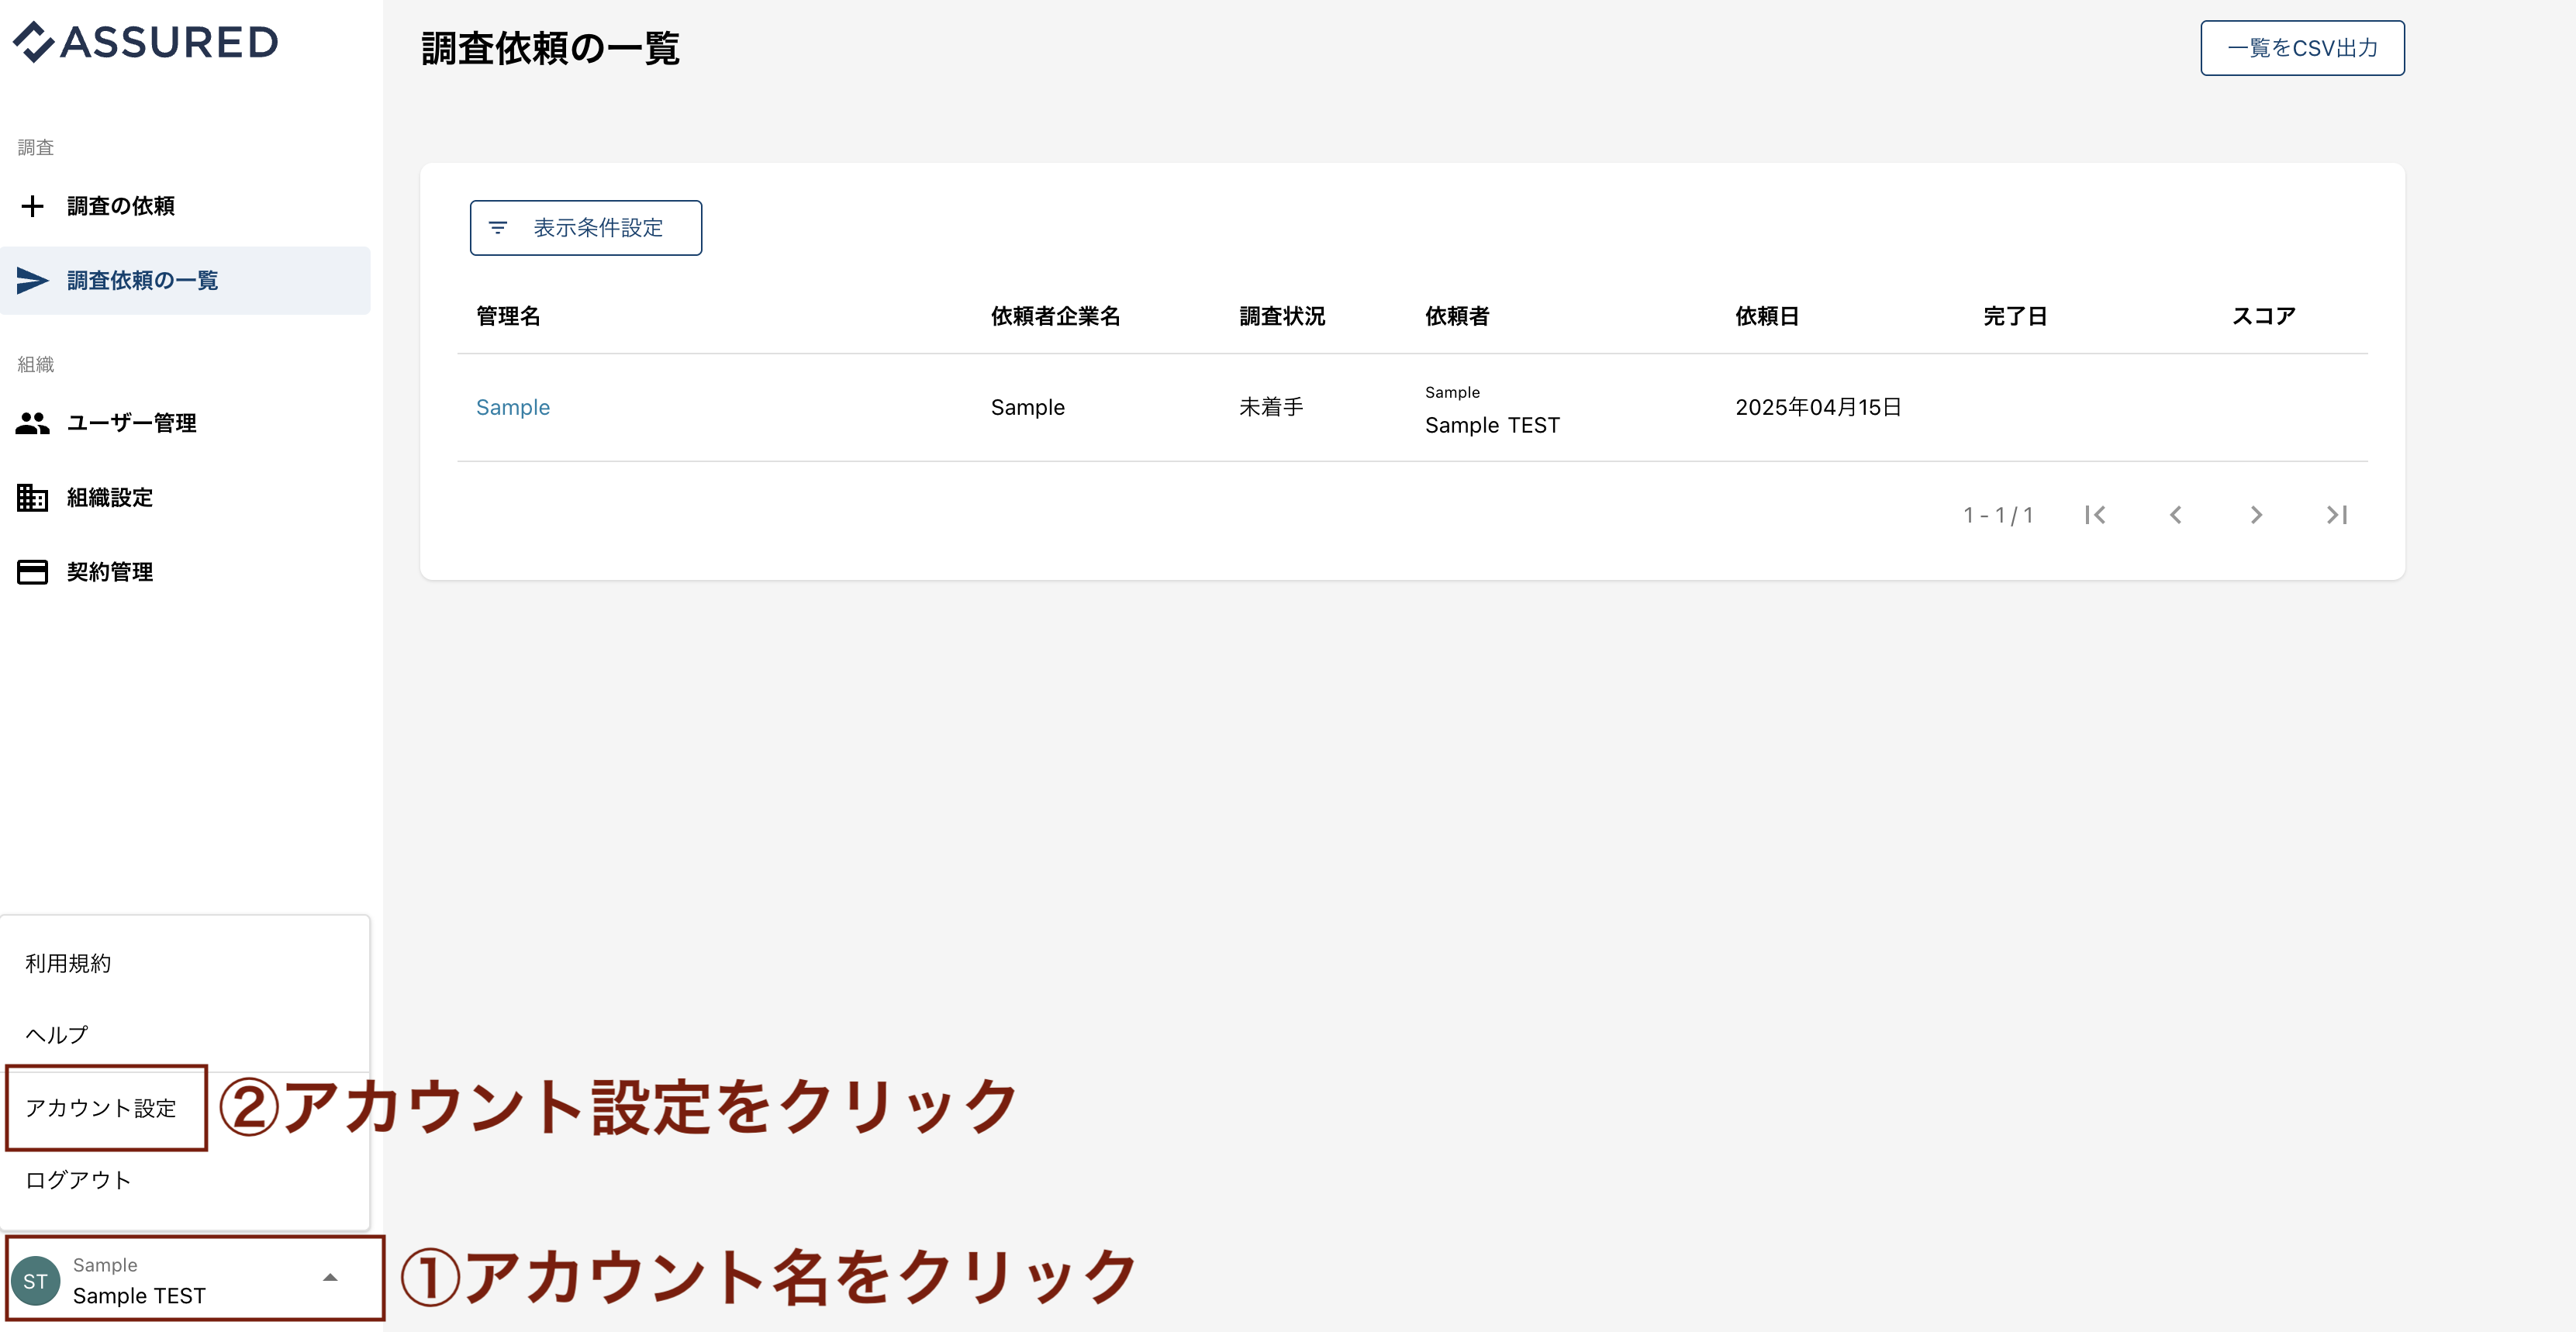The height and width of the screenshot is (1332, 2576).
Task: Click the 1 - 1 / 1 pagination text
Action: 1998,515
